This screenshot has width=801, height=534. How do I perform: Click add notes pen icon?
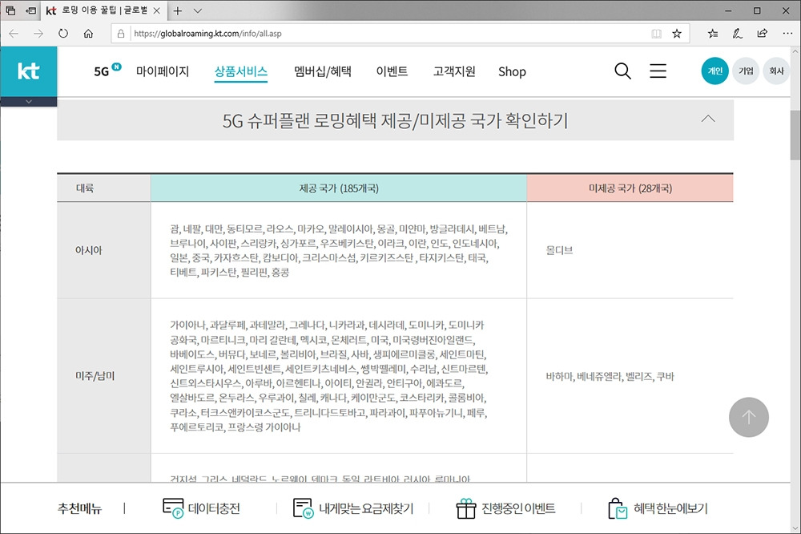pos(737,33)
